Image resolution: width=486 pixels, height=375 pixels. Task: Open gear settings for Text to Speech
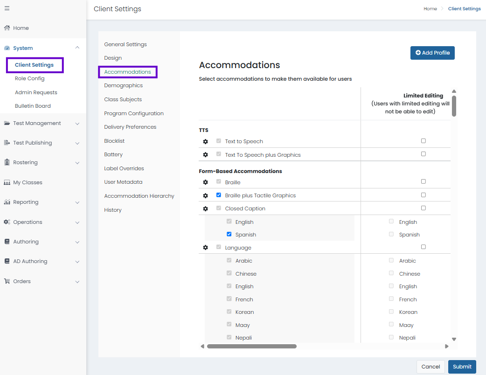click(x=205, y=141)
